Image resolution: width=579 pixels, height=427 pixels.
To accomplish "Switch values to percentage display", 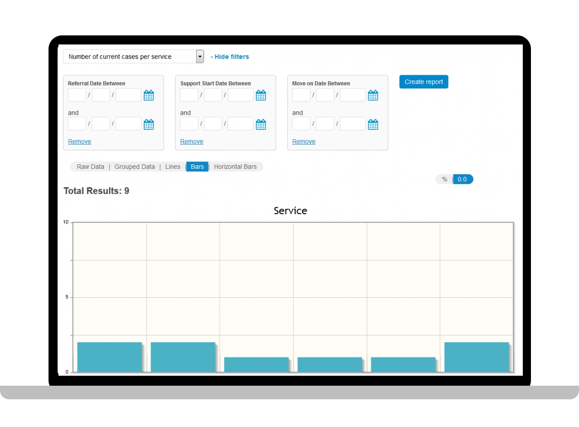I will (x=444, y=179).
